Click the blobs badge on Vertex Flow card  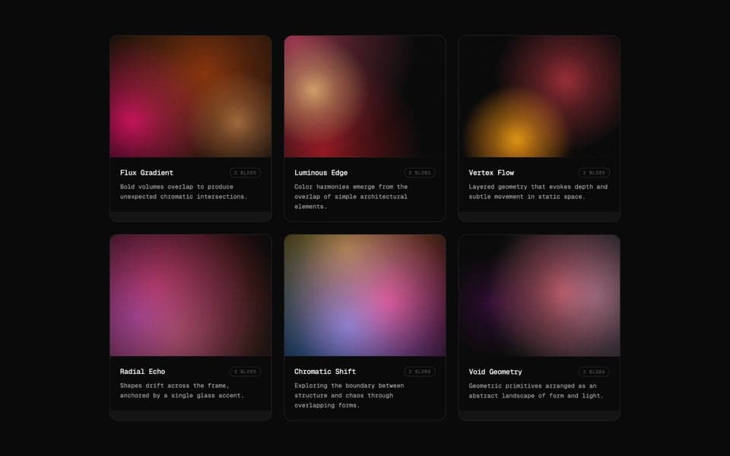pyautogui.click(x=594, y=173)
